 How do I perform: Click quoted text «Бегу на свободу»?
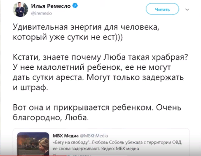[70, 142]
